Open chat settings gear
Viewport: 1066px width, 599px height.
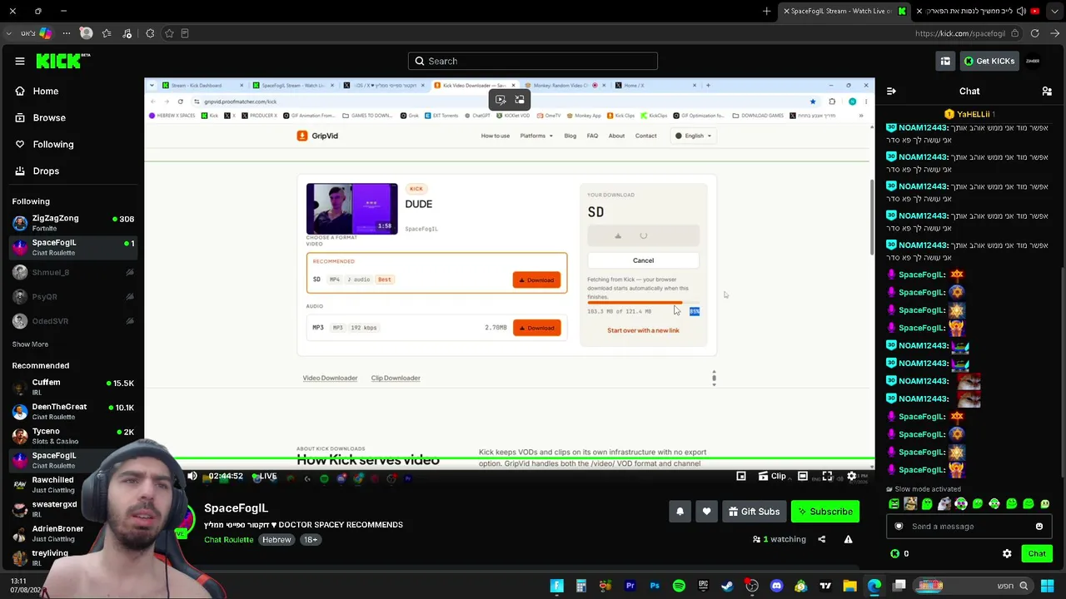[x=1007, y=553]
